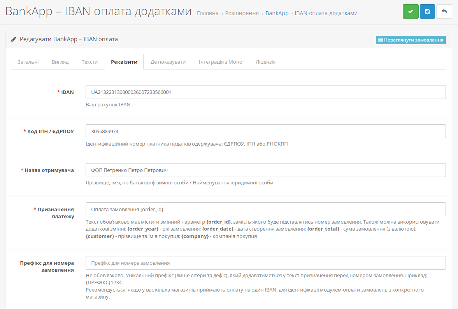The image size is (458, 309).
Task: Switch to the Загальні tab
Action: (28, 62)
